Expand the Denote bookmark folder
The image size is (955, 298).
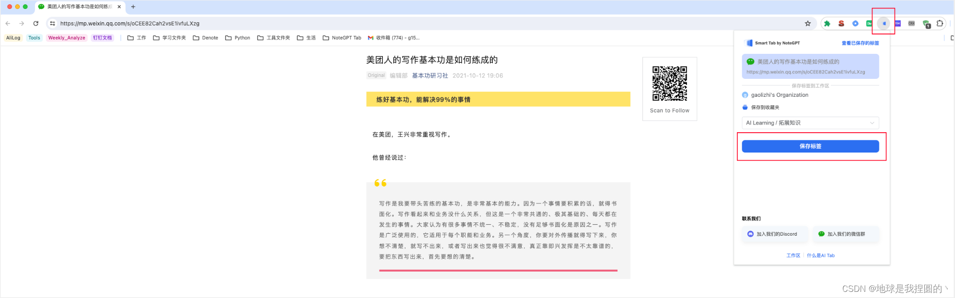[205, 38]
